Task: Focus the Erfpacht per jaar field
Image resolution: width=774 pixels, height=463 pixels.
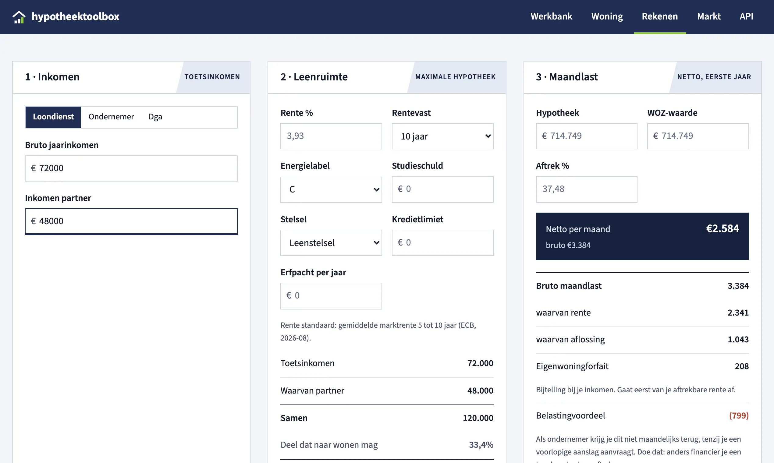Action: [331, 296]
